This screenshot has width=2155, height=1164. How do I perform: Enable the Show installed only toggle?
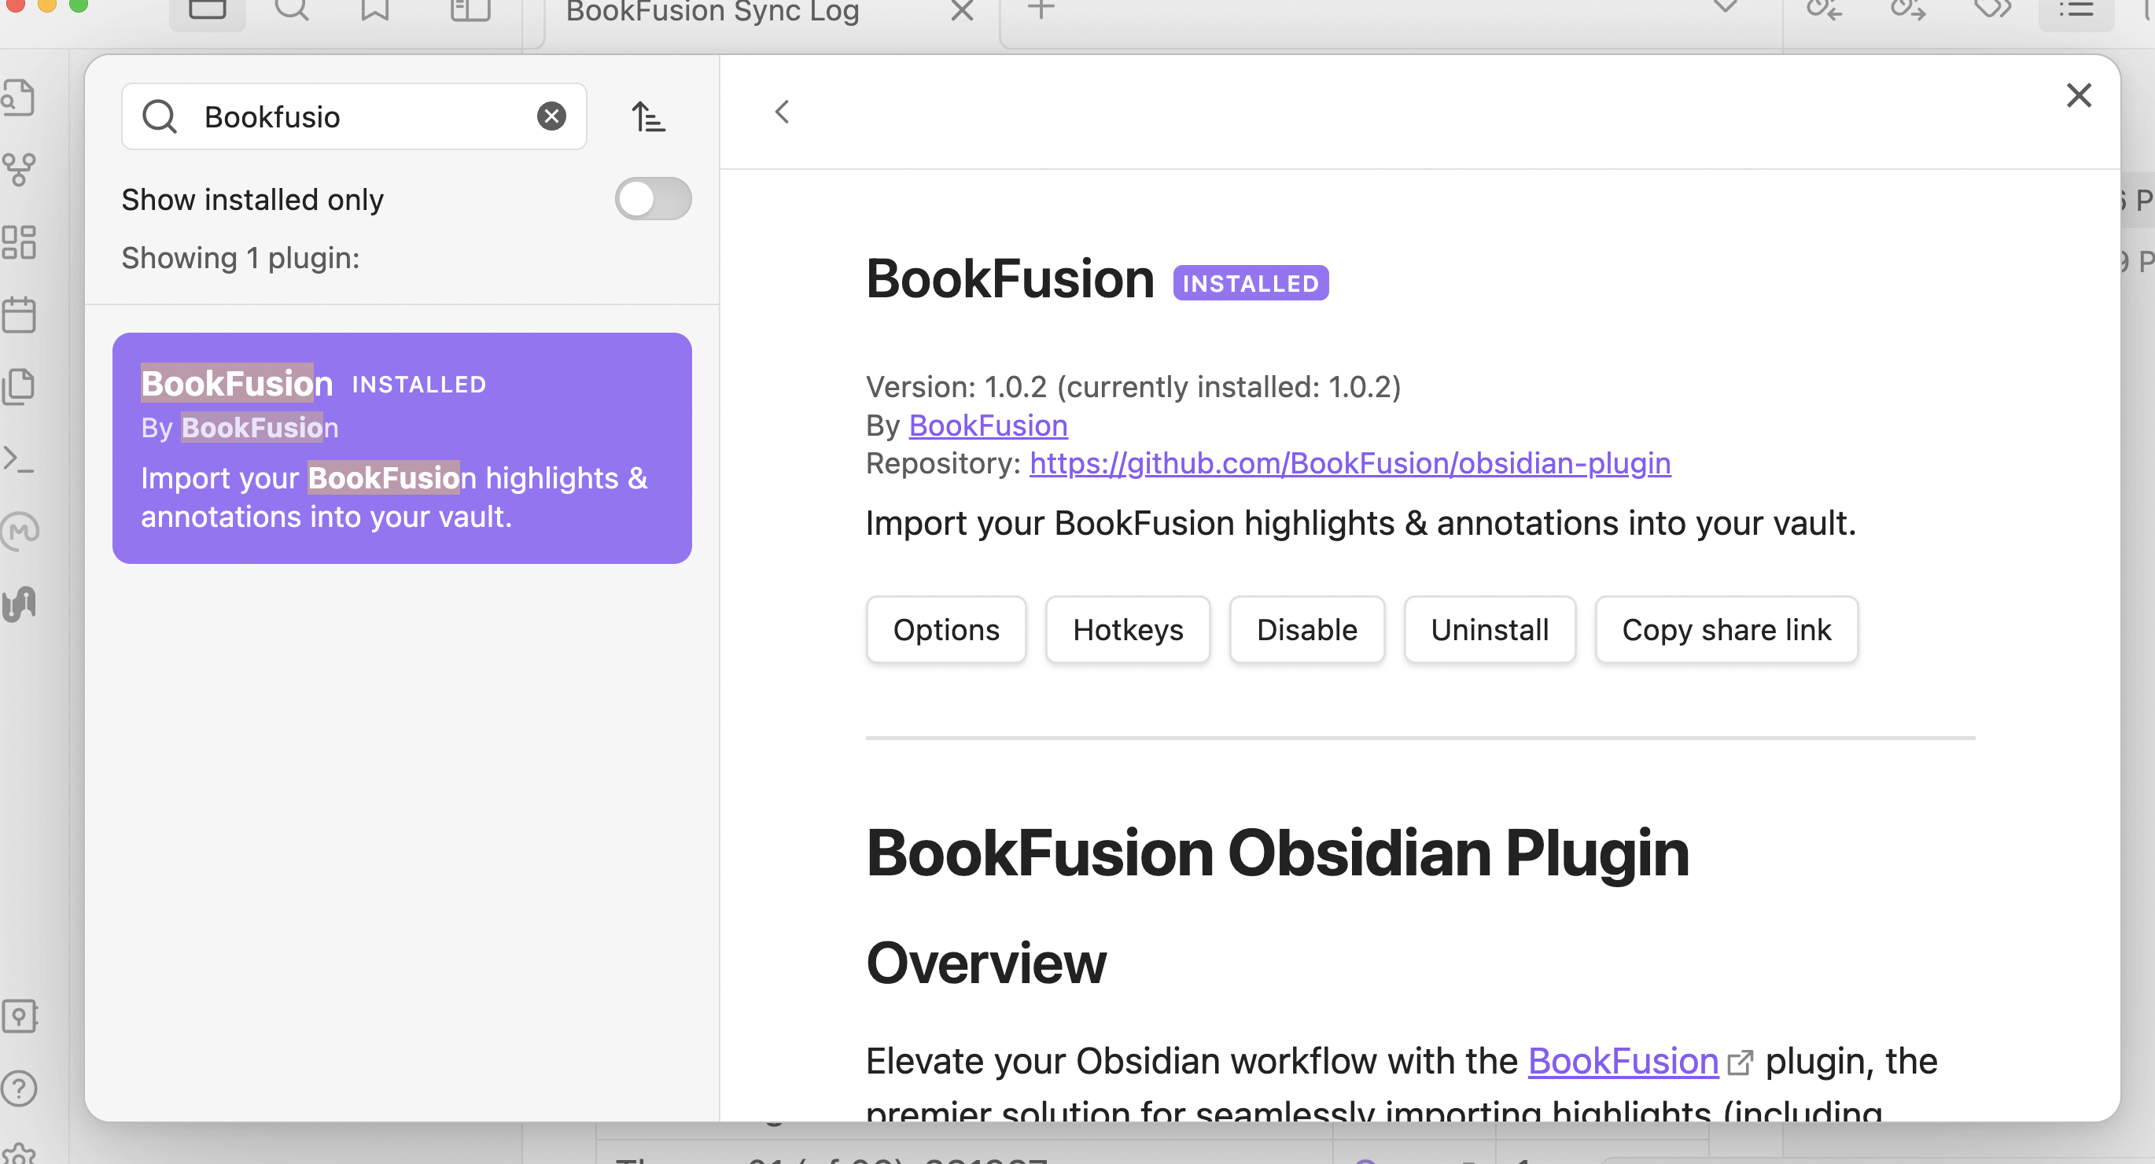click(653, 198)
